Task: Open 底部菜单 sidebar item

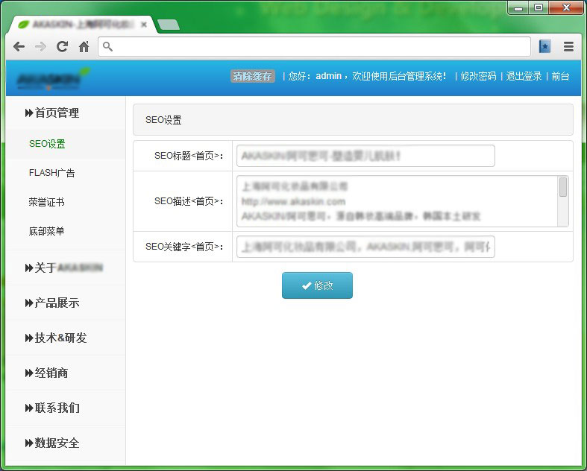Action: click(x=46, y=231)
